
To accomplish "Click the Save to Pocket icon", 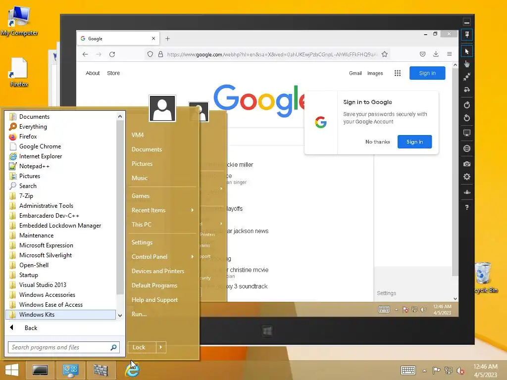I will tap(423, 54).
